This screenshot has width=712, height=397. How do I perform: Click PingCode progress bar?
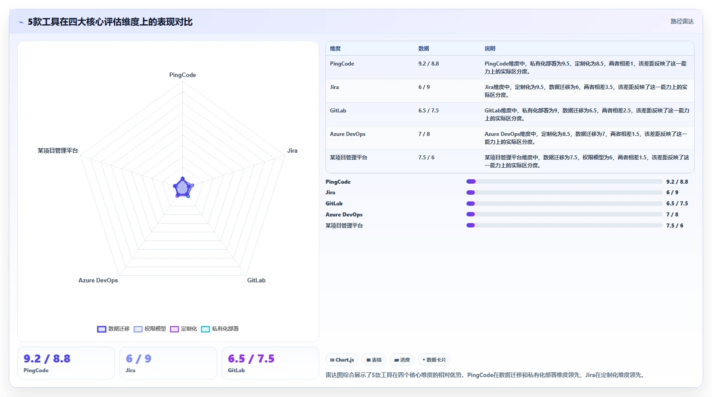(564, 181)
